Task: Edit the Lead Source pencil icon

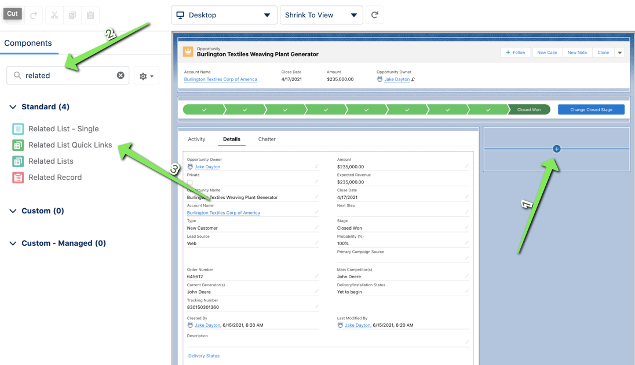Action: 316,243
